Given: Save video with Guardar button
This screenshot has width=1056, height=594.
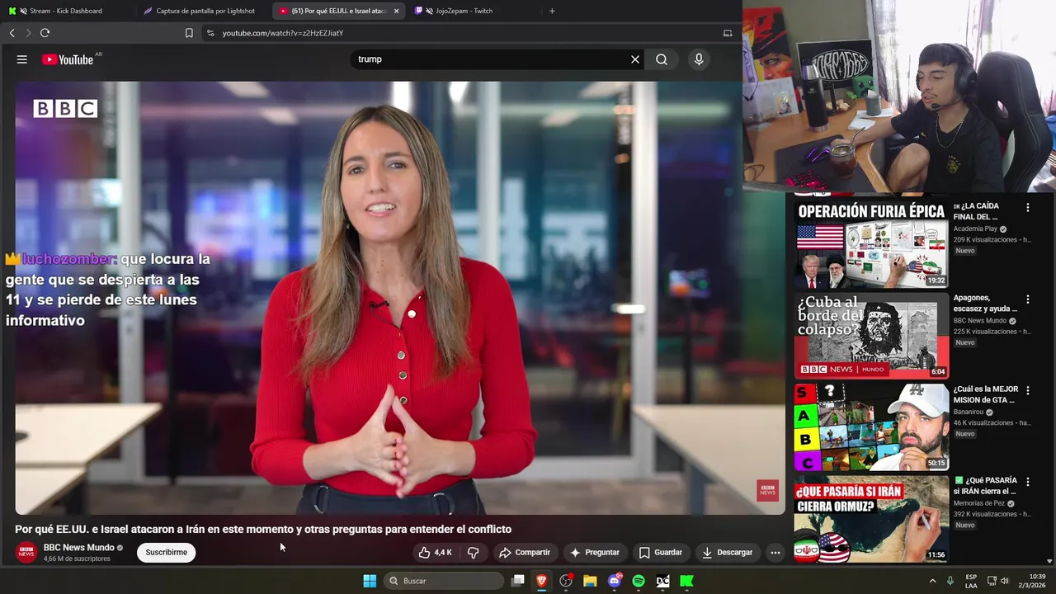Looking at the screenshot, I should click(660, 553).
